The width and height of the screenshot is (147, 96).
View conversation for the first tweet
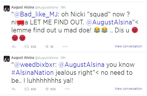(x=128, y=46)
